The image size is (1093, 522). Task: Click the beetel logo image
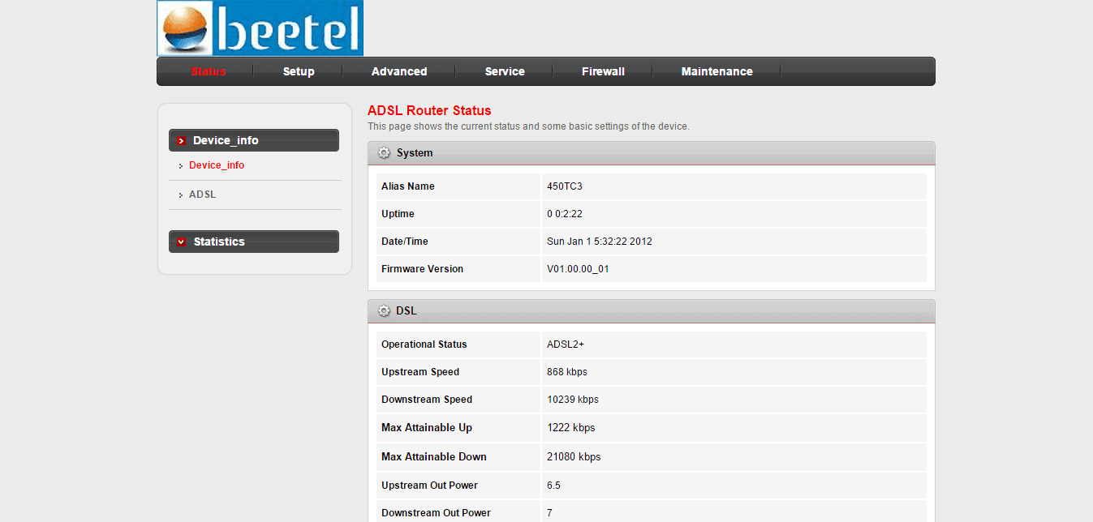260,28
